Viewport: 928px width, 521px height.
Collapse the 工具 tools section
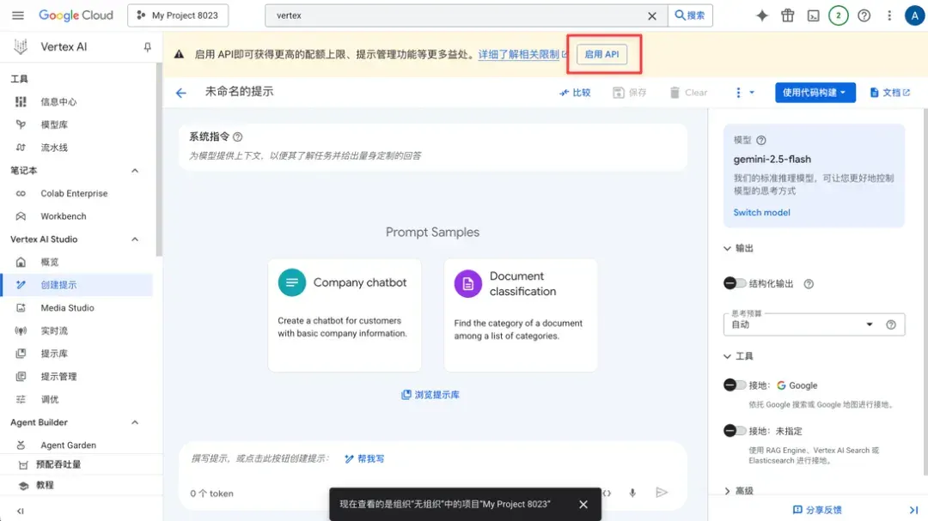pos(728,356)
